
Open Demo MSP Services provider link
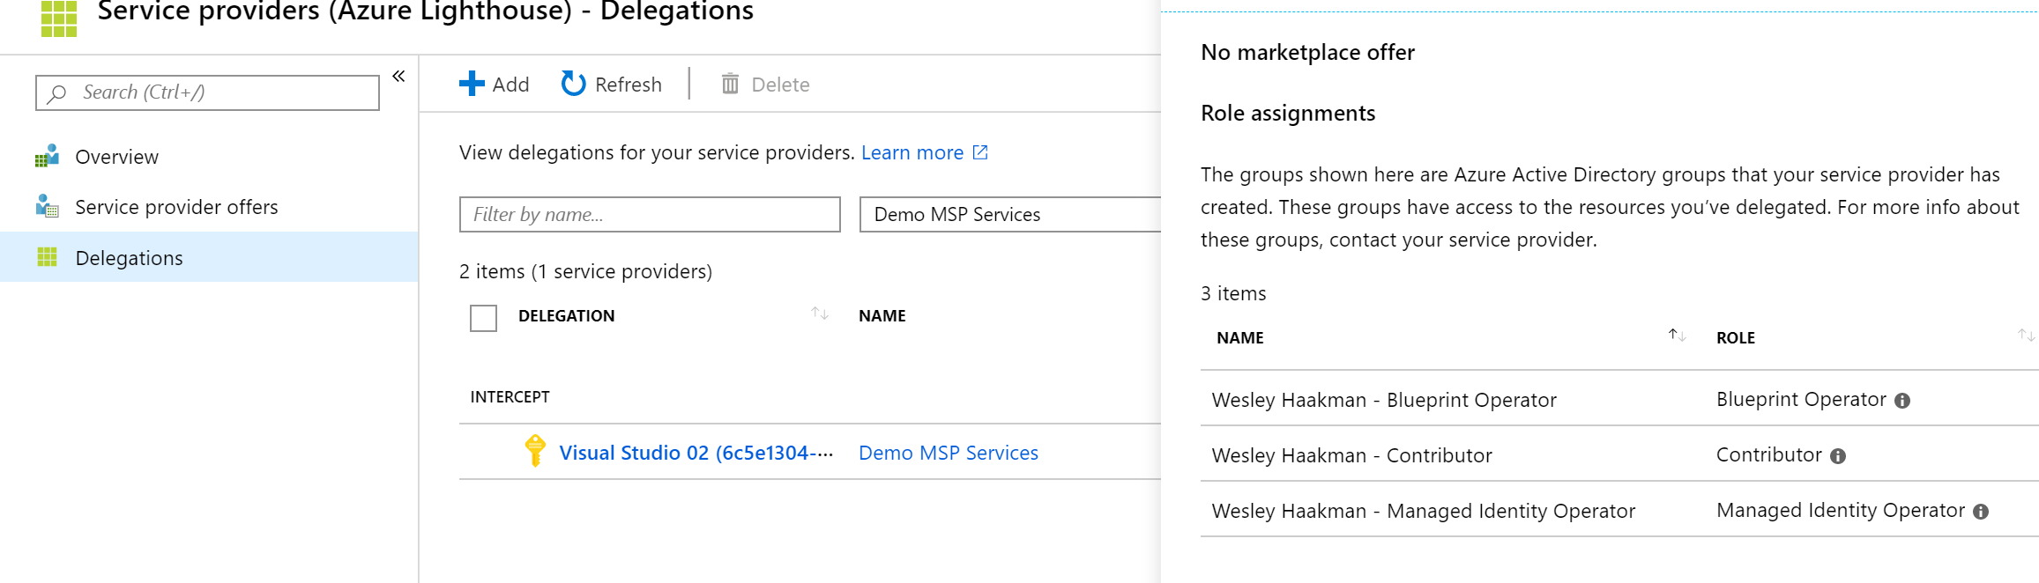click(949, 453)
